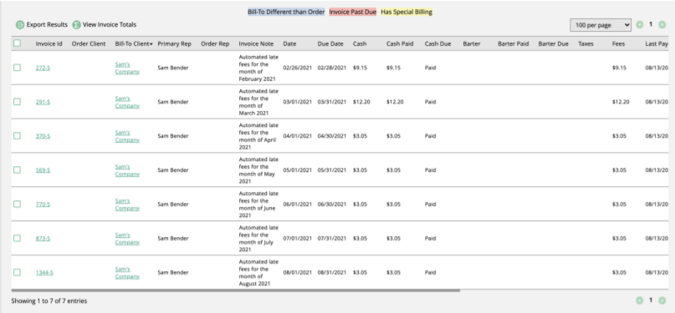Check the box for invoice 272-S
675x313 pixels.
point(17,68)
